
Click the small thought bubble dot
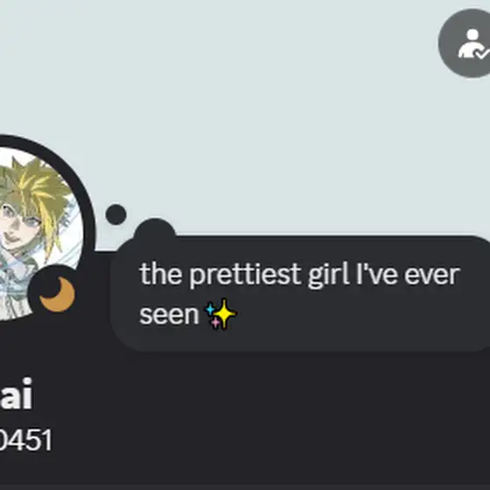pyautogui.click(x=115, y=214)
